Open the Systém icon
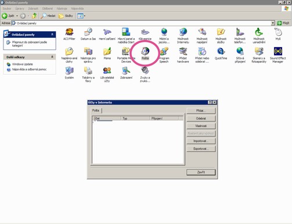Image resolution: width=292 pixels, height=224 pixels. [x=69, y=73]
